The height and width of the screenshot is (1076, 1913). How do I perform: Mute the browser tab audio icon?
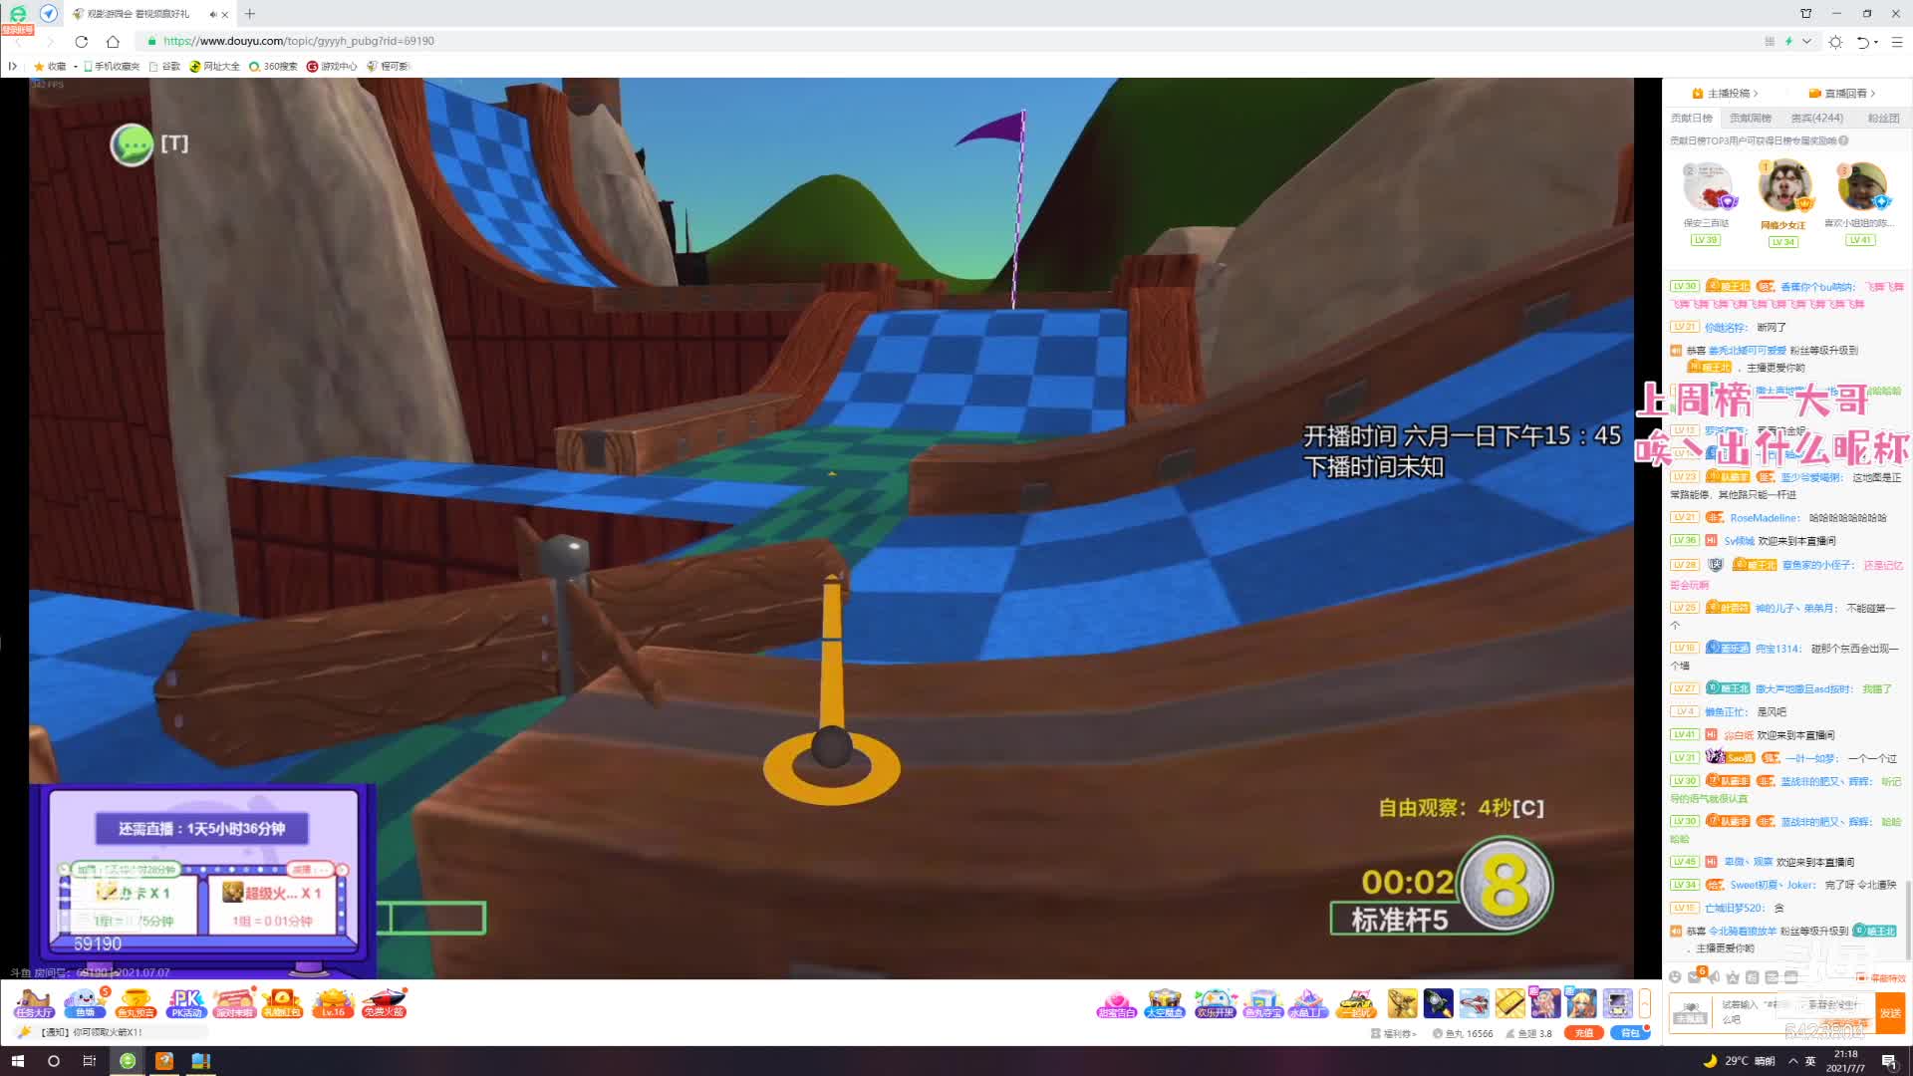pyautogui.click(x=212, y=14)
